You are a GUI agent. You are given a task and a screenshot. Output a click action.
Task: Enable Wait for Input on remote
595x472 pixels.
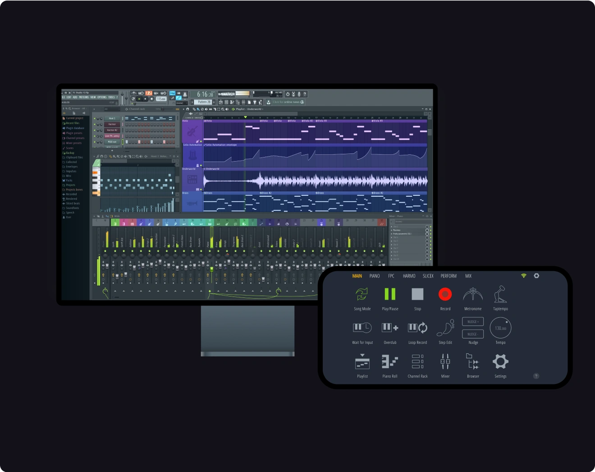click(x=362, y=328)
